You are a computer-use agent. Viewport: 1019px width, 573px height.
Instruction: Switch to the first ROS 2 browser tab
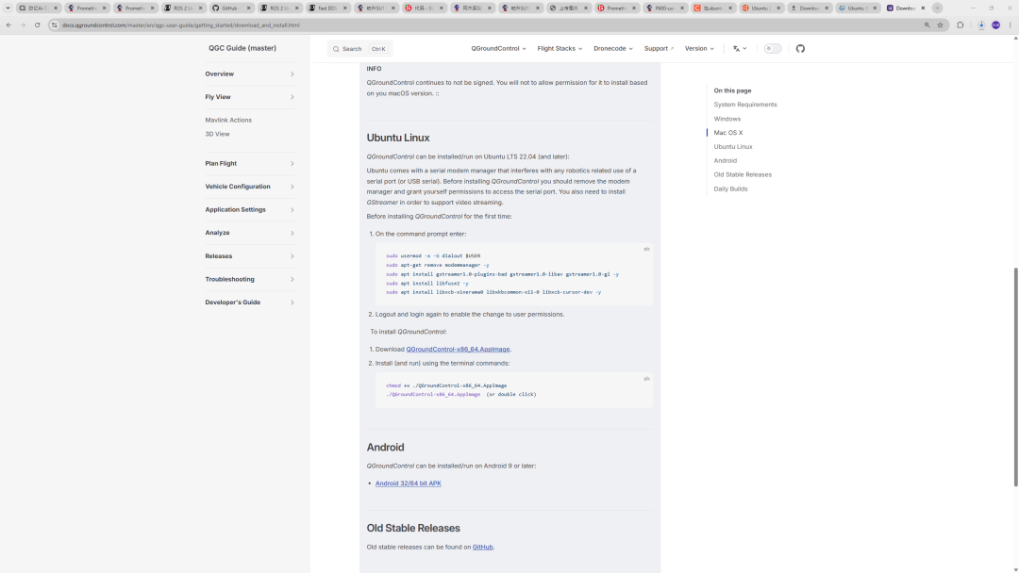point(181,8)
